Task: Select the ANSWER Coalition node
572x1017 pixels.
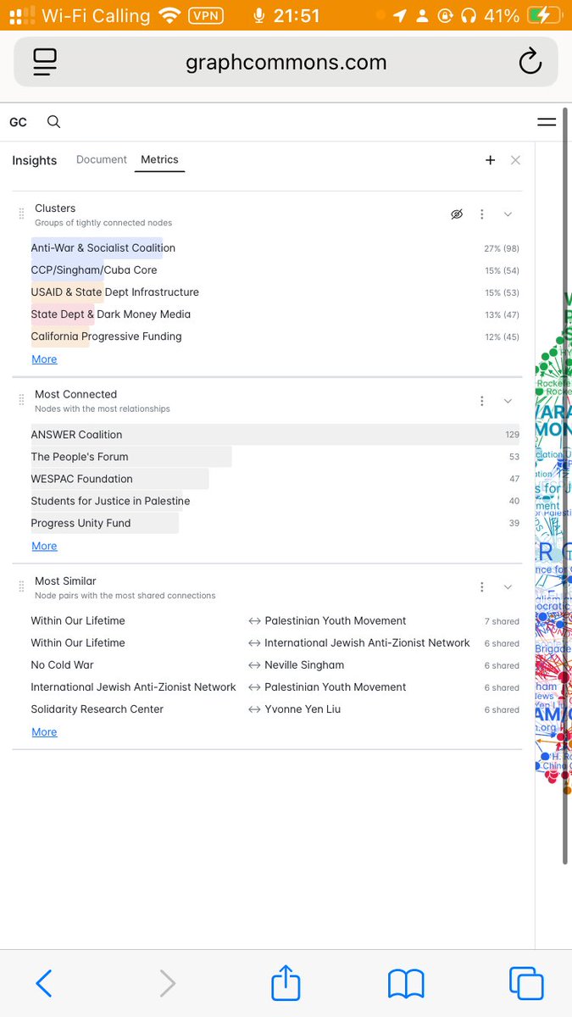Action: point(275,435)
